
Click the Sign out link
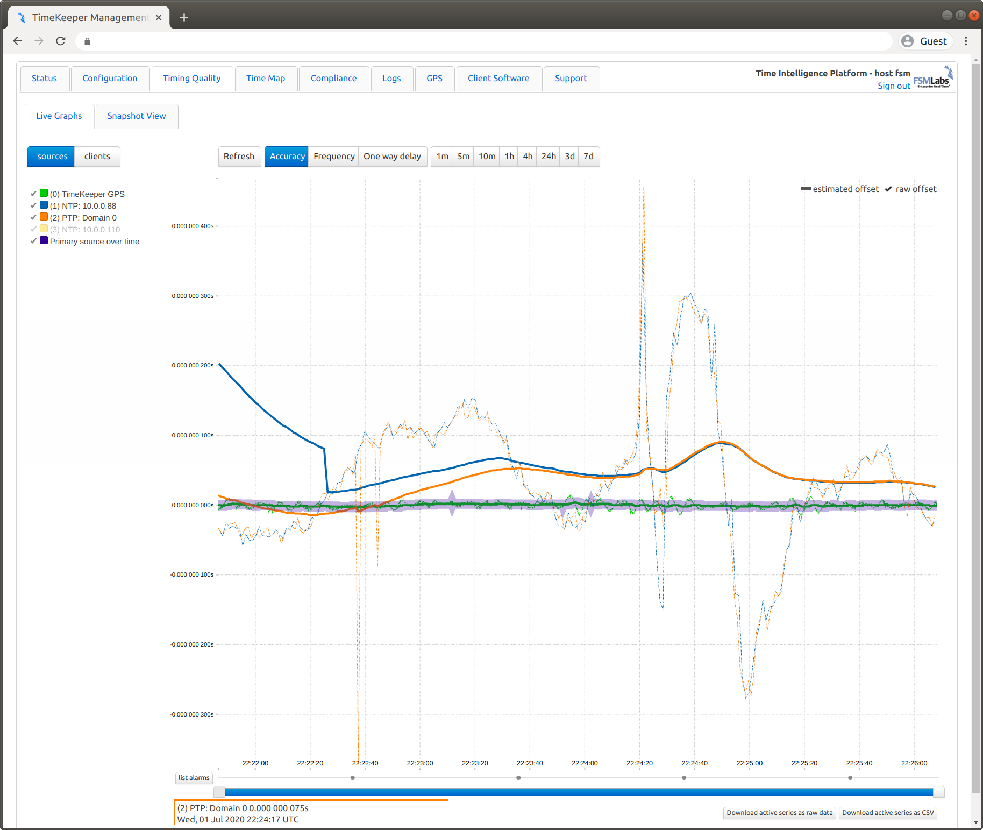pos(894,86)
